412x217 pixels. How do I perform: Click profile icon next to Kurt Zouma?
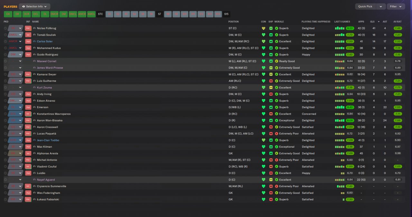pyautogui.click(x=34, y=88)
